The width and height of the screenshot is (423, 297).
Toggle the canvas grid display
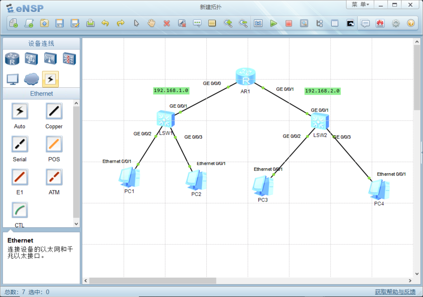[x=335, y=23]
